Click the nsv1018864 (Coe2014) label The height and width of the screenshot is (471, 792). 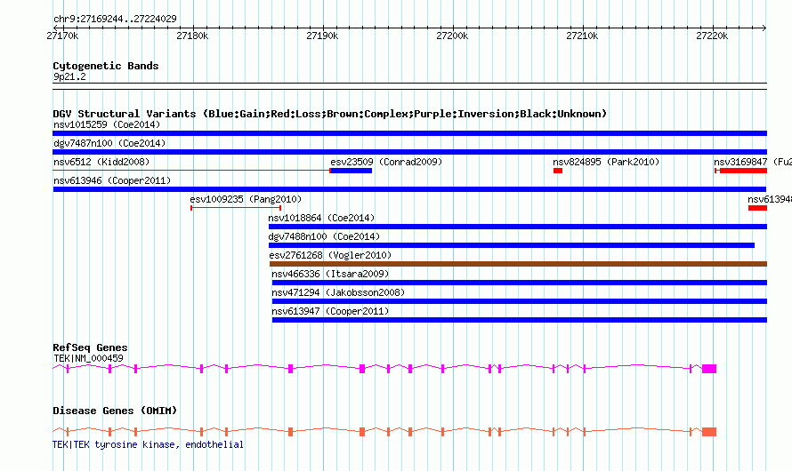[322, 218]
